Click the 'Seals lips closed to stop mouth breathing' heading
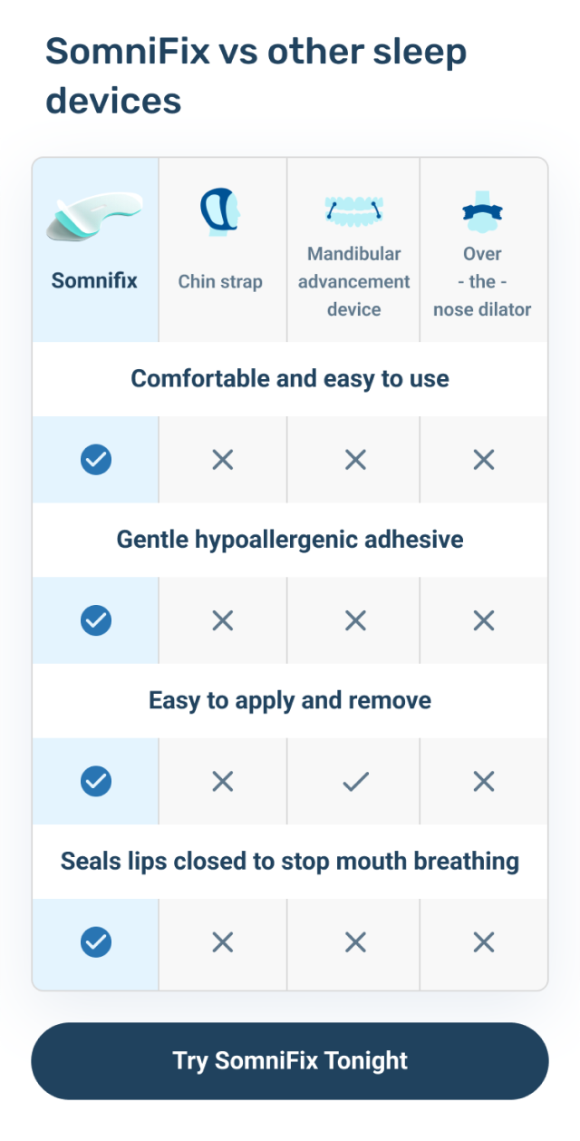580x1141 pixels. 290,861
